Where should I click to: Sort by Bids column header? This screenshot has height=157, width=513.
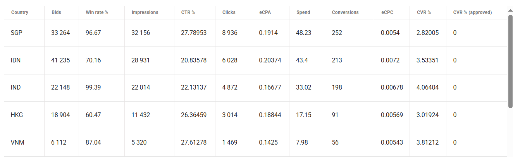56,12
